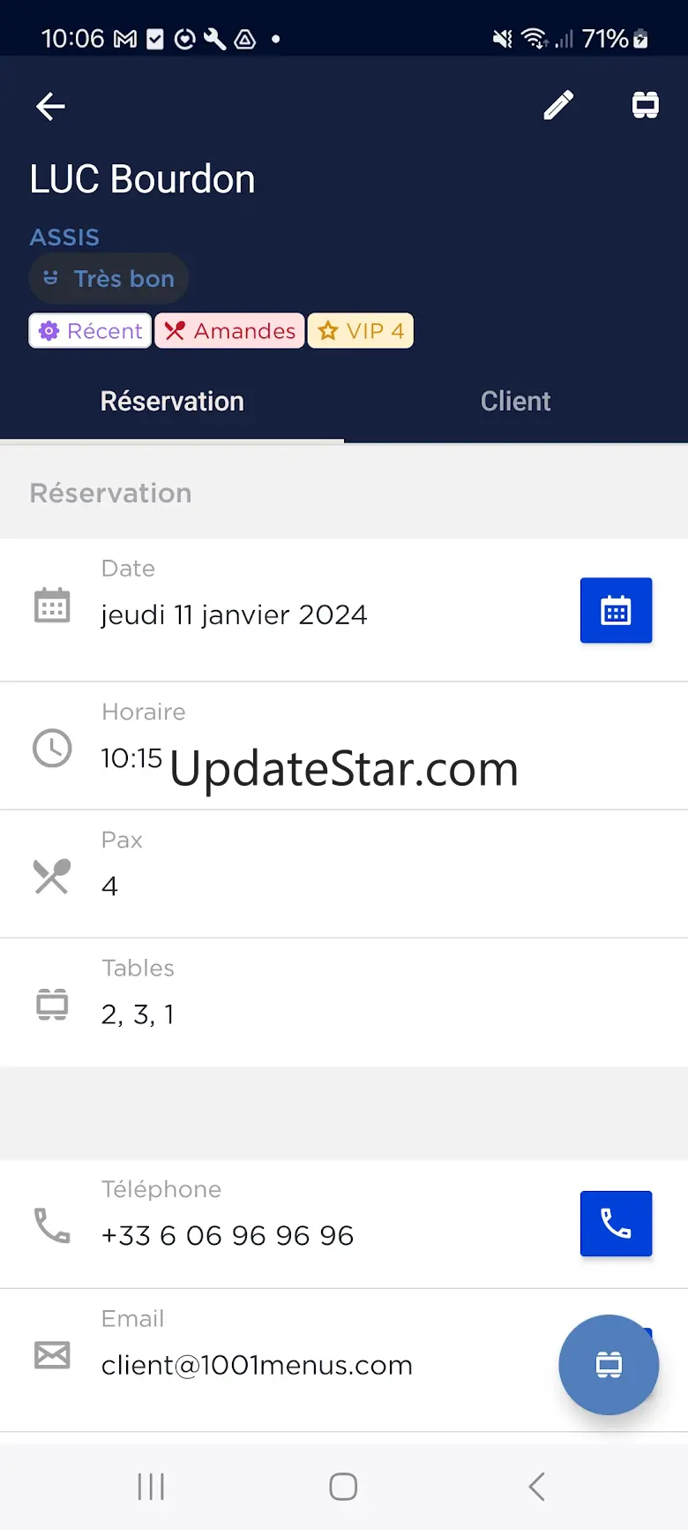Tap the Android home button
The width and height of the screenshot is (688, 1530).
(x=343, y=1487)
